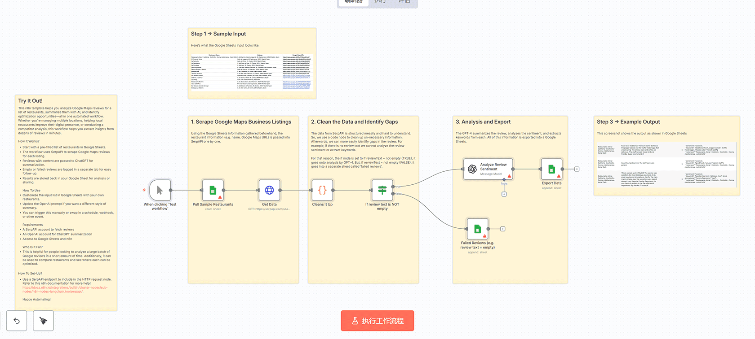
Task: Open the Analyze Review Sentiment OpenAI node
Action: tap(488, 169)
